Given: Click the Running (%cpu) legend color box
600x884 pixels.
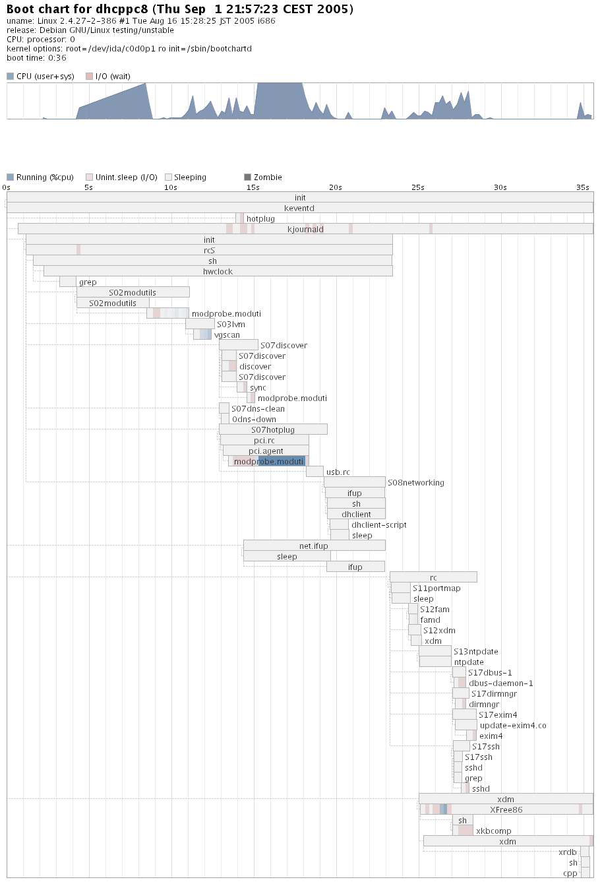Looking at the screenshot, I should point(10,177).
